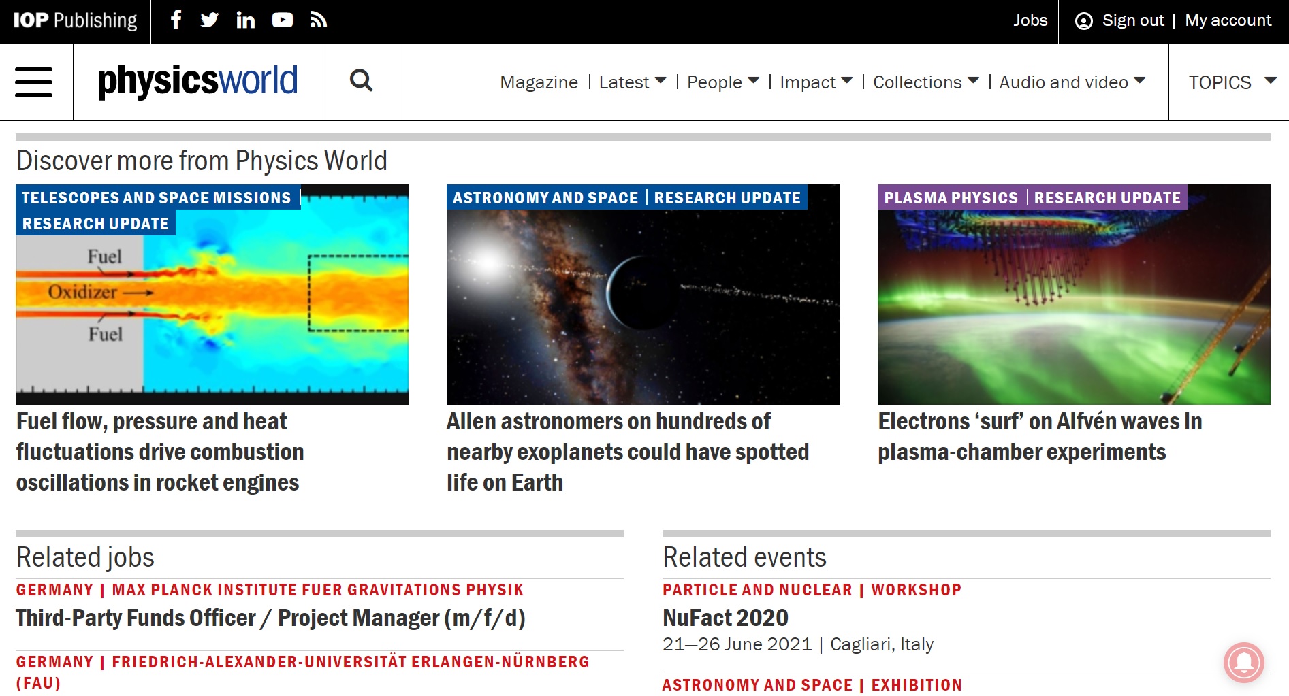Open the Collections dropdown menu

coord(925,82)
